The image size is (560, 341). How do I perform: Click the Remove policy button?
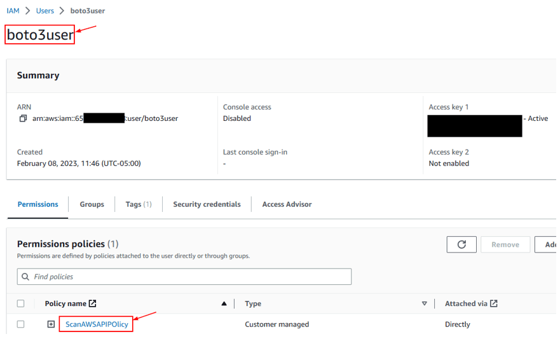coord(505,244)
